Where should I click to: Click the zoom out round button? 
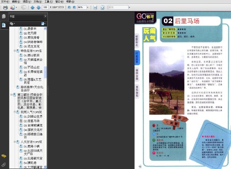pos(69,7)
